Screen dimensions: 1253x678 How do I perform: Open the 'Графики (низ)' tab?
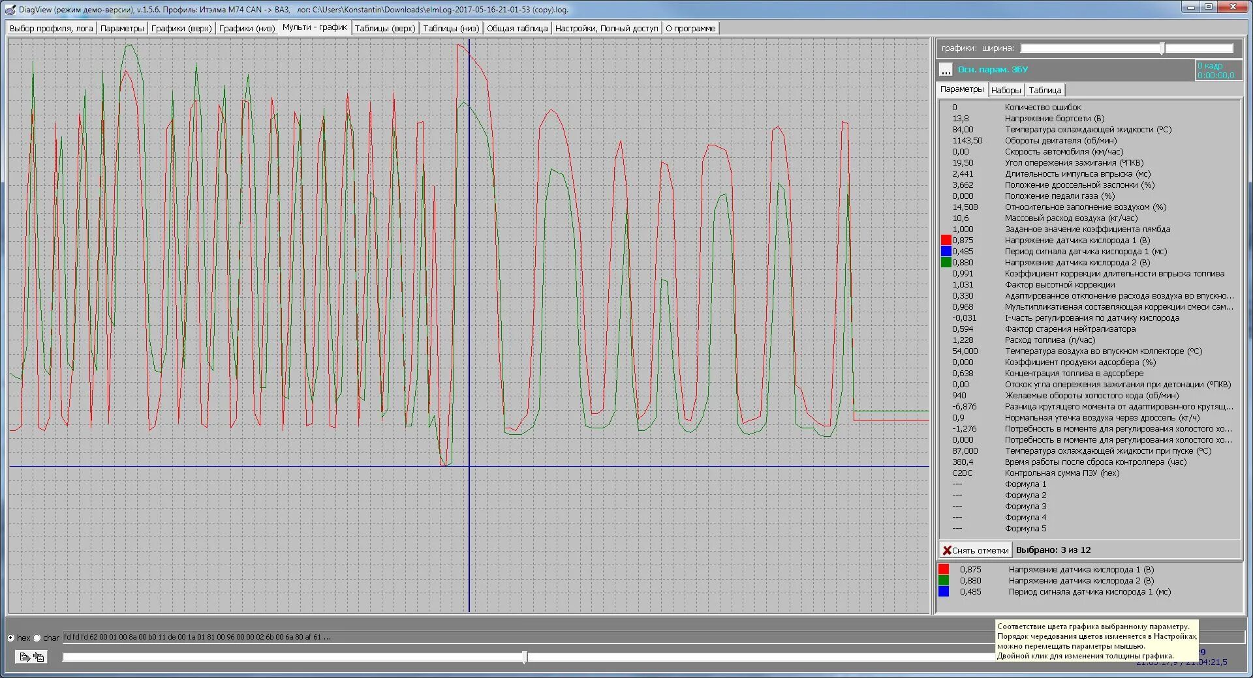click(247, 28)
